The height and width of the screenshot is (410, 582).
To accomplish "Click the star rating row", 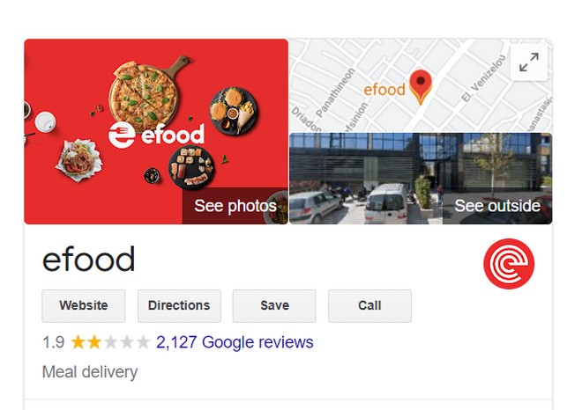I will [x=110, y=342].
